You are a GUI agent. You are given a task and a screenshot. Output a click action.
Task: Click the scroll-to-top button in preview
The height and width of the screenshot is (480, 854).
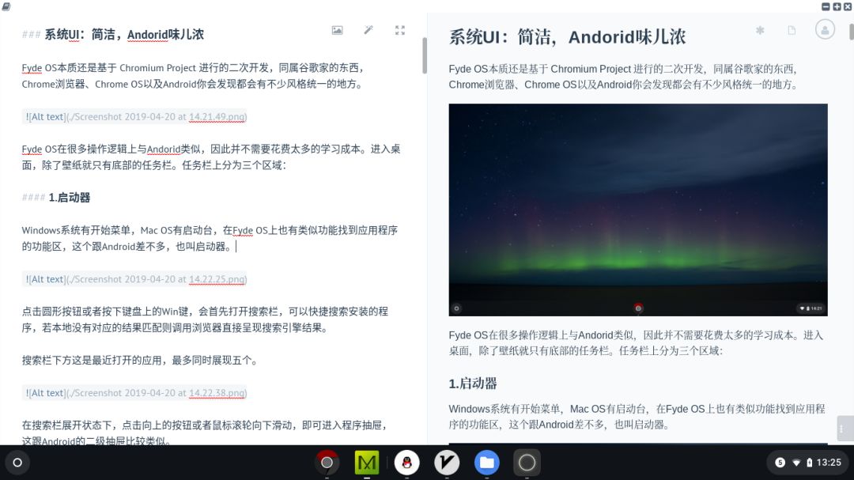coord(845,428)
